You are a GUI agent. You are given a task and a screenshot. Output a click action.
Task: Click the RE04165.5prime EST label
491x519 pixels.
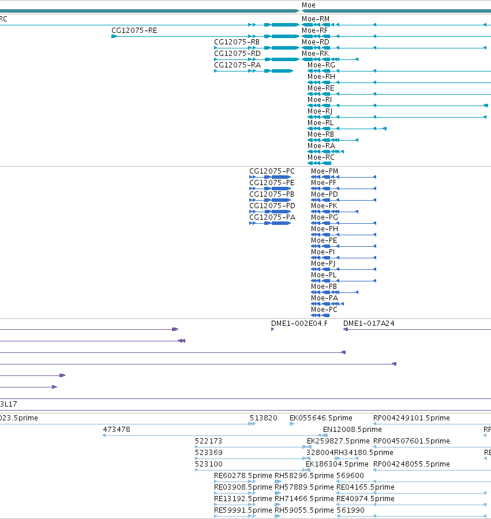[366, 487]
